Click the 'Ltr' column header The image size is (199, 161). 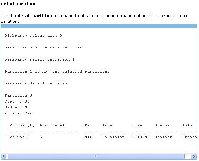click(43, 125)
